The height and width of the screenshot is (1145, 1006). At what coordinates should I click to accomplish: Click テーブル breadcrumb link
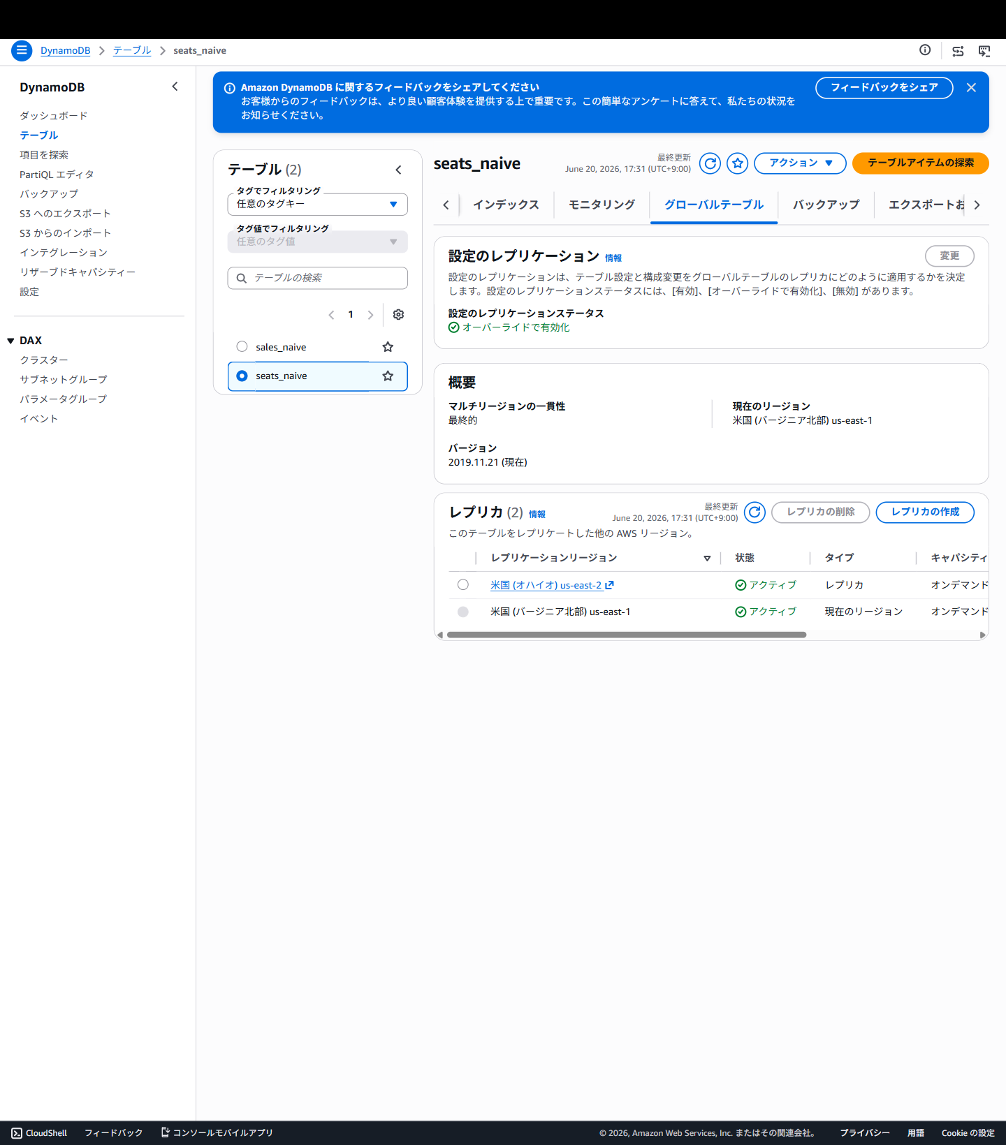pos(132,50)
